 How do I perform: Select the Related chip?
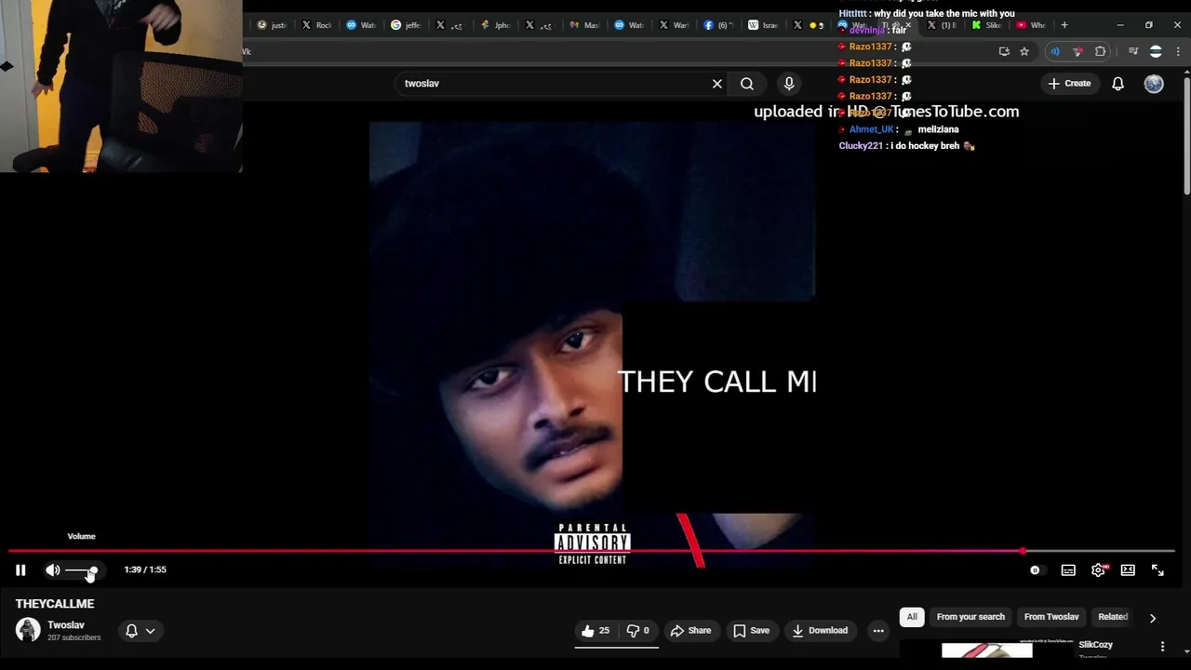coord(1113,617)
